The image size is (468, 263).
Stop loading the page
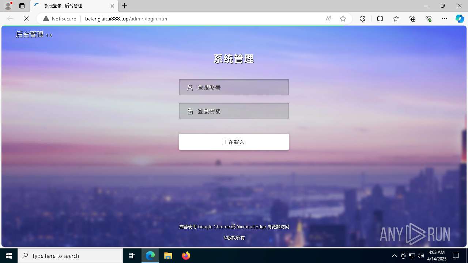(26, 19)
